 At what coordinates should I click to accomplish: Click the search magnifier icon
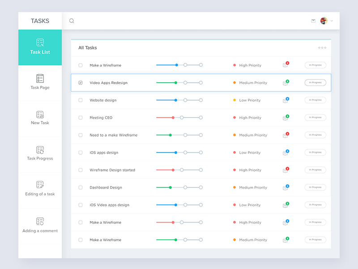(x=72, y=21)
